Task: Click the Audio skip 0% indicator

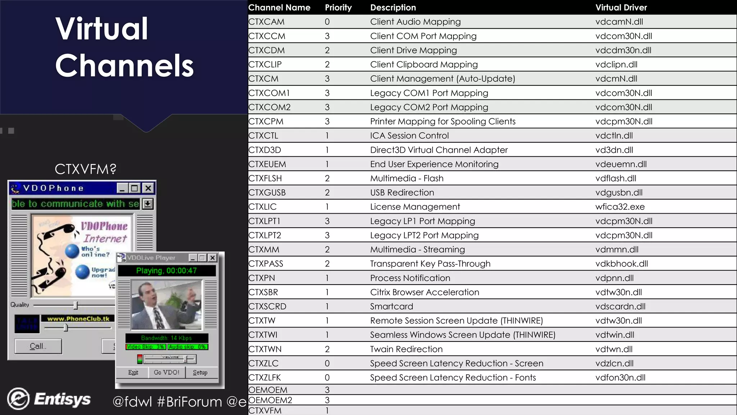Action: point(187,347)
